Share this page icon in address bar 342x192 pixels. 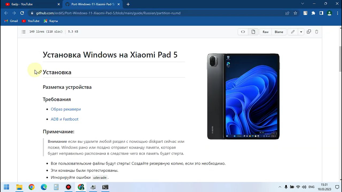tap(287, 13)
